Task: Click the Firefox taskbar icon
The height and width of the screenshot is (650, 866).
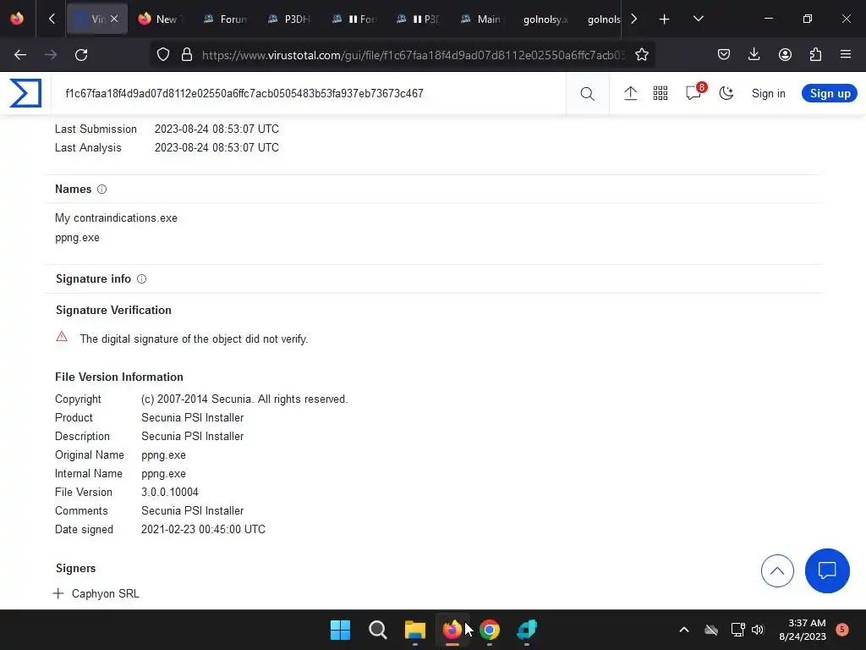Action: pos(452,630)
